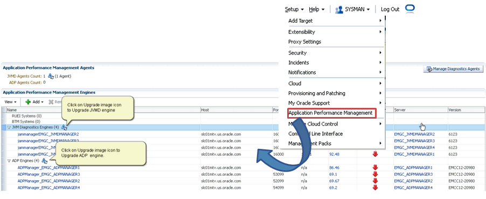Click down status arrow for EMGC_ADPMANAGER1
Screen dimensions: 486x199
(x=375, y=168)
